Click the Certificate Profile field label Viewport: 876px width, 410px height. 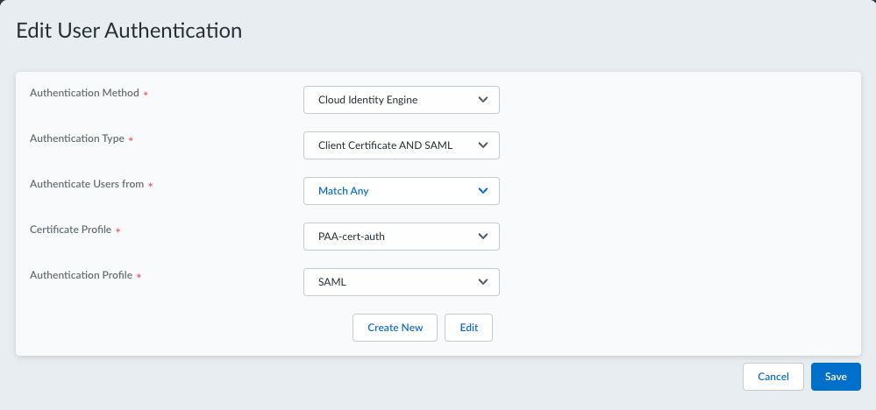tap(70, 230)
